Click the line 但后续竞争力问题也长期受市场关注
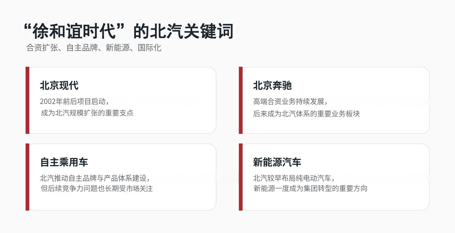Image resolution: width=455 pixels, height=233 pixels. 97,188
